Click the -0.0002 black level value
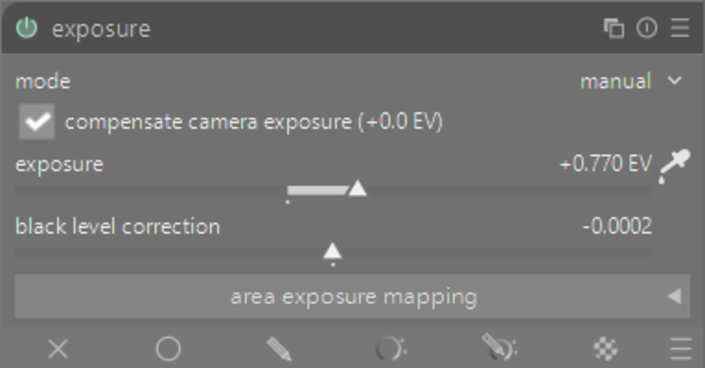This screenshot has height=368, width=705. [x=617, y=226]
